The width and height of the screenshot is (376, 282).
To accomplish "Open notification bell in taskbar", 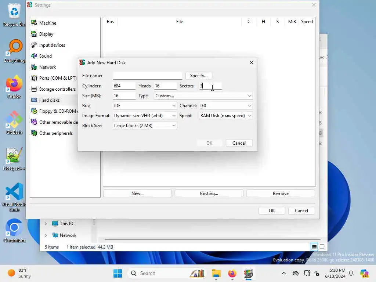I will click(x=351, y=273).
